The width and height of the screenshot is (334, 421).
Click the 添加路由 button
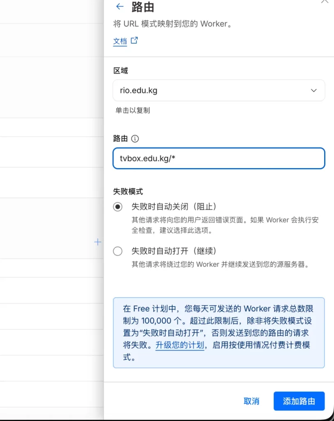pyautogui.click(x=299, y=401)
